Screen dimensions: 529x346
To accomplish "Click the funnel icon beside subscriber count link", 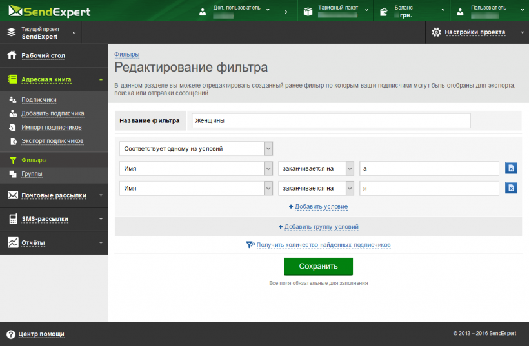I will click(x=250, y=245).
